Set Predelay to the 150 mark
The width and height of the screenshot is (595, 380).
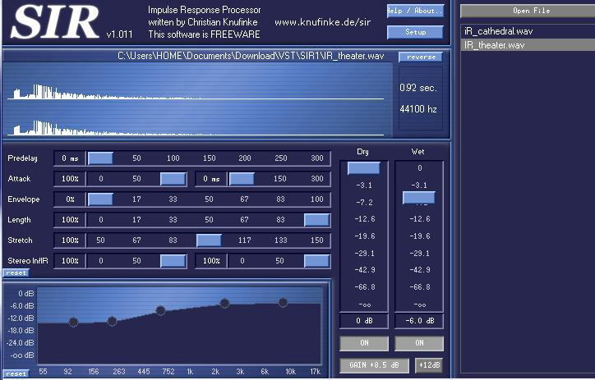point(209,158)
